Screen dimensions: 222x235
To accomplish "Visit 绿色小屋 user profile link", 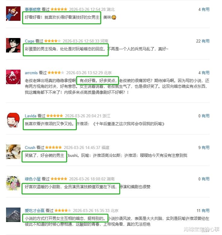I will coord(33,179).
